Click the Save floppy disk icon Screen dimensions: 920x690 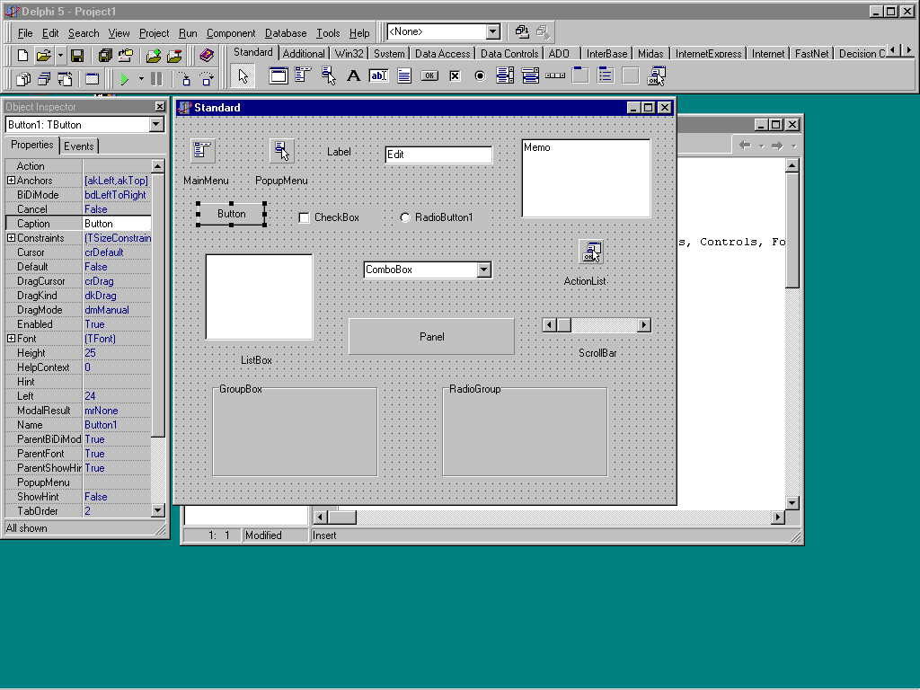coord(77,55)
